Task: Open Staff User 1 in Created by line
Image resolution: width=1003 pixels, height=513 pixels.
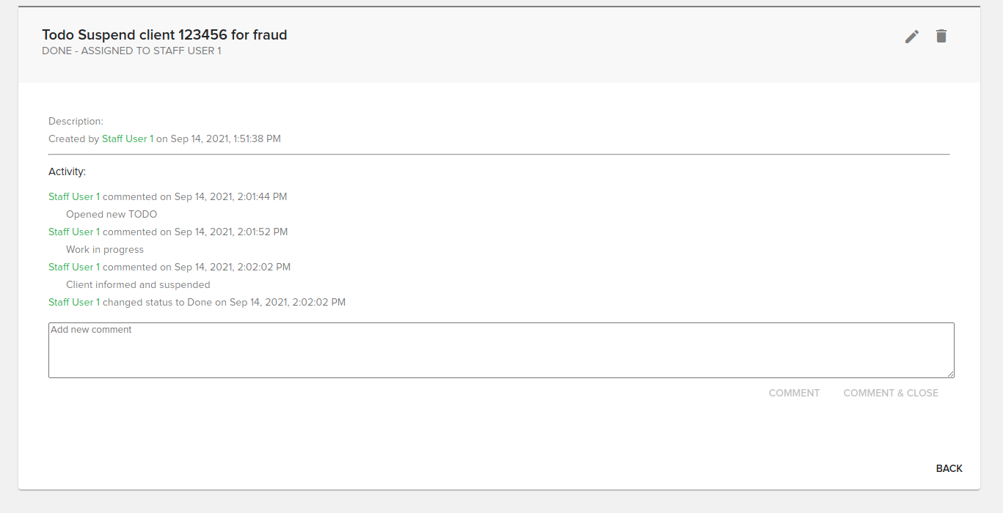Action: click(x=128, y=139)
